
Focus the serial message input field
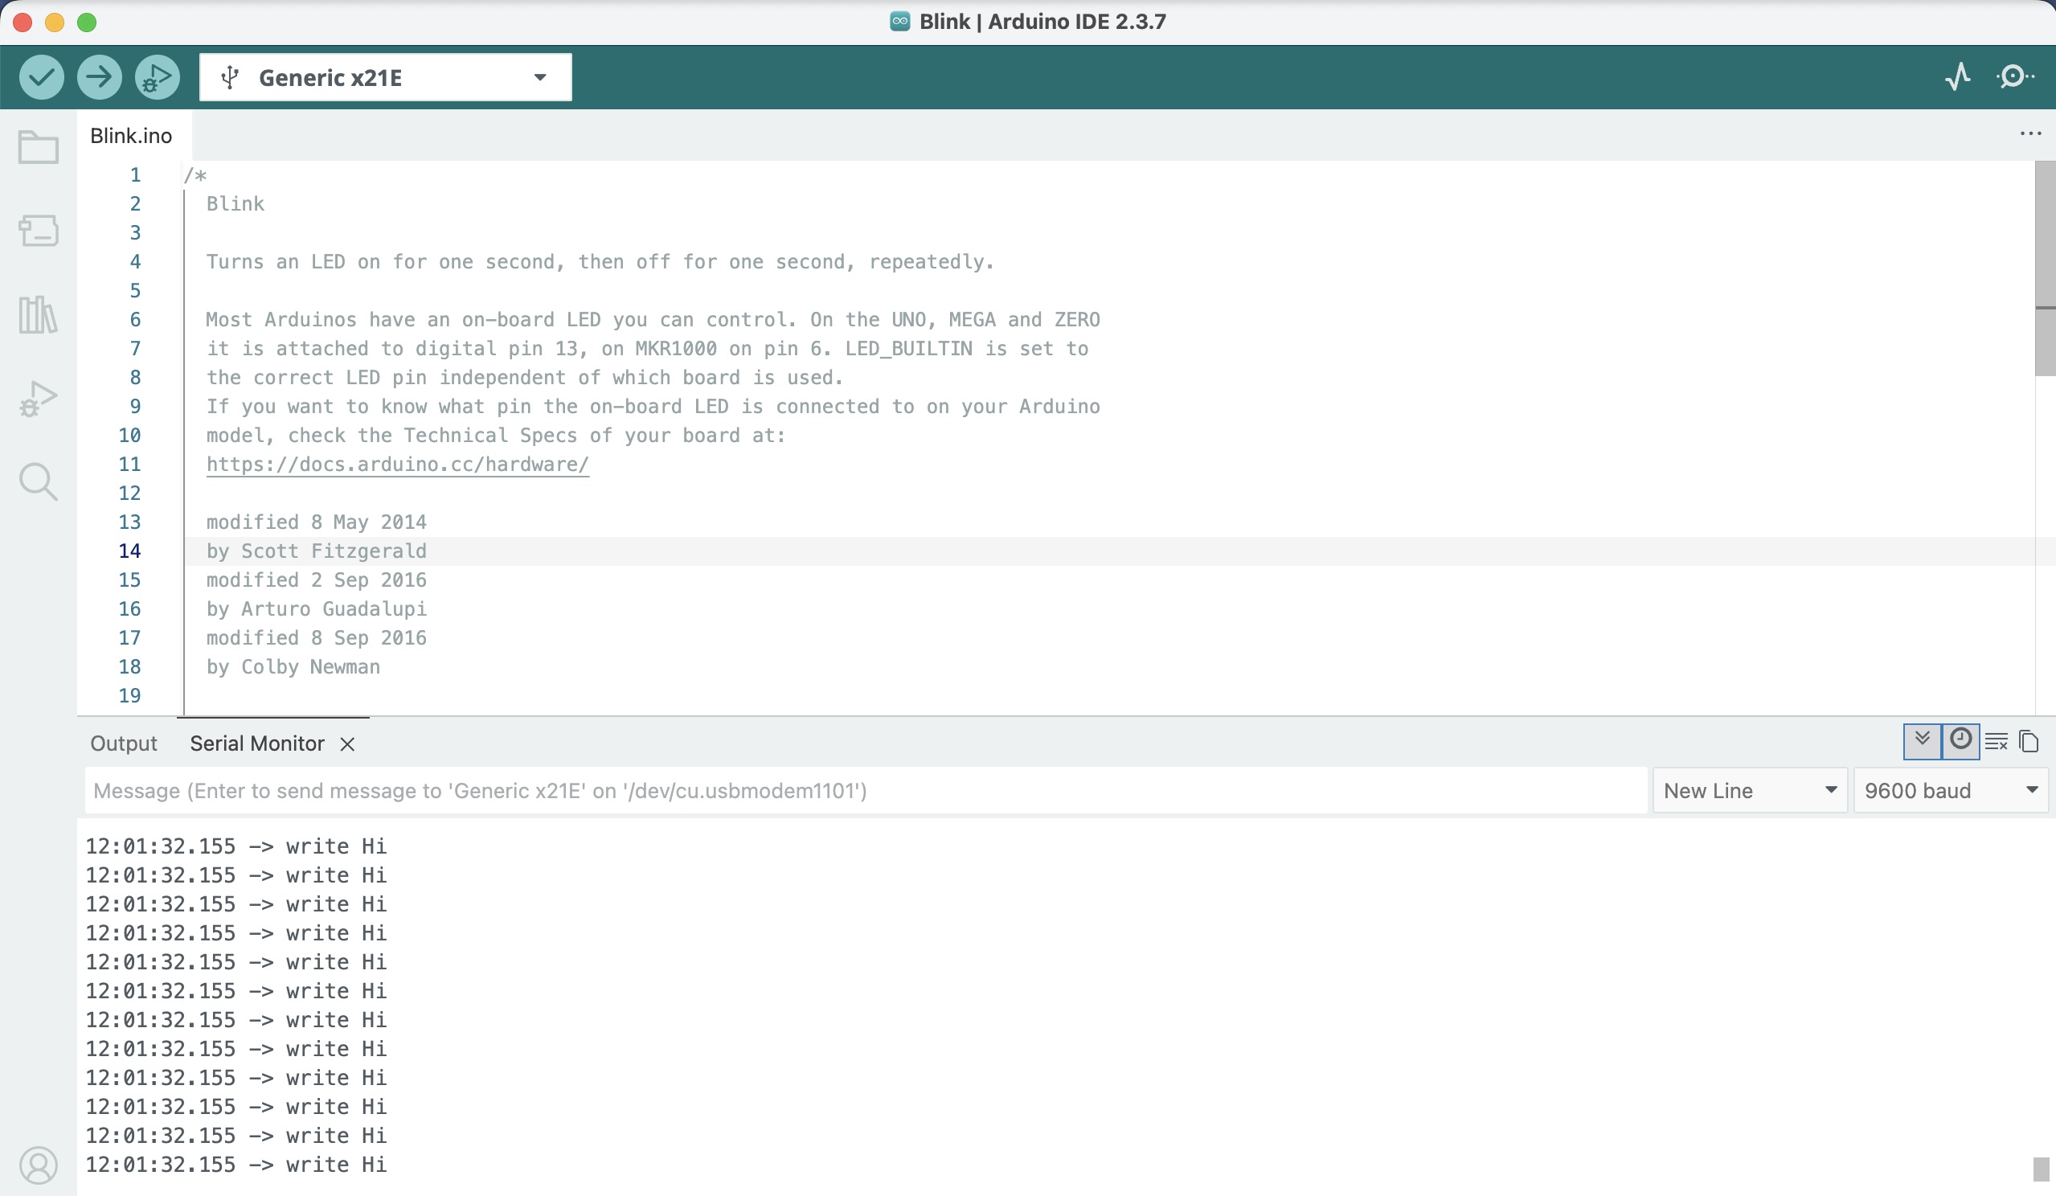coord(866,791)
